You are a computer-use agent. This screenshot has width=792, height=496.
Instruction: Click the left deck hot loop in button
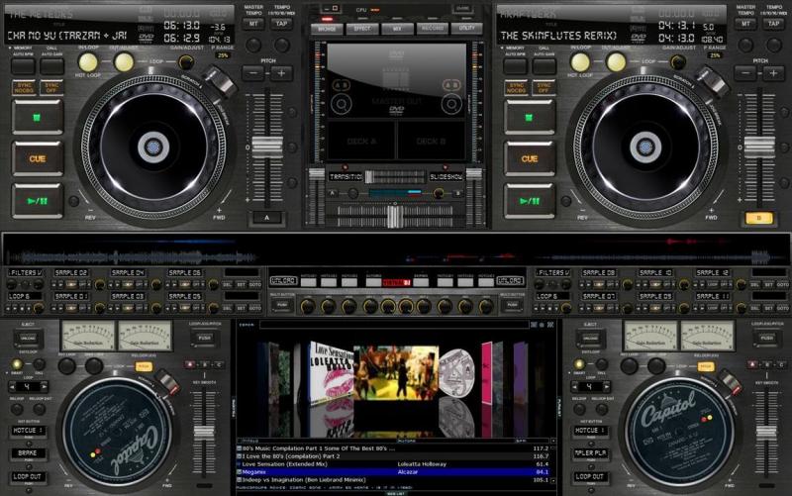point(88,62)
